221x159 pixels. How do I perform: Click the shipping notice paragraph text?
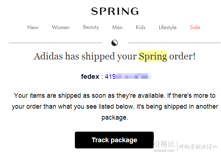tap(115, 106)
